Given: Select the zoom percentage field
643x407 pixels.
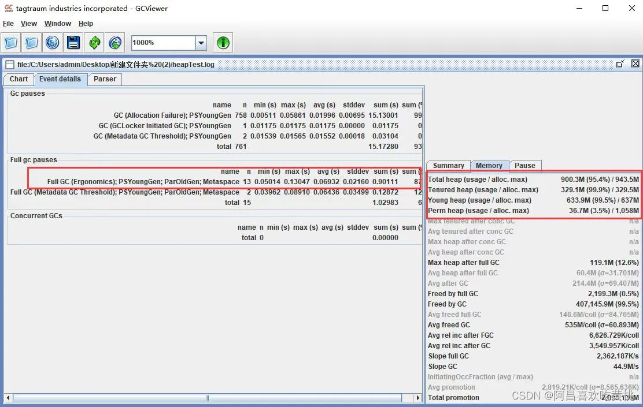Looking at the screenshot, I should [162, 42].
